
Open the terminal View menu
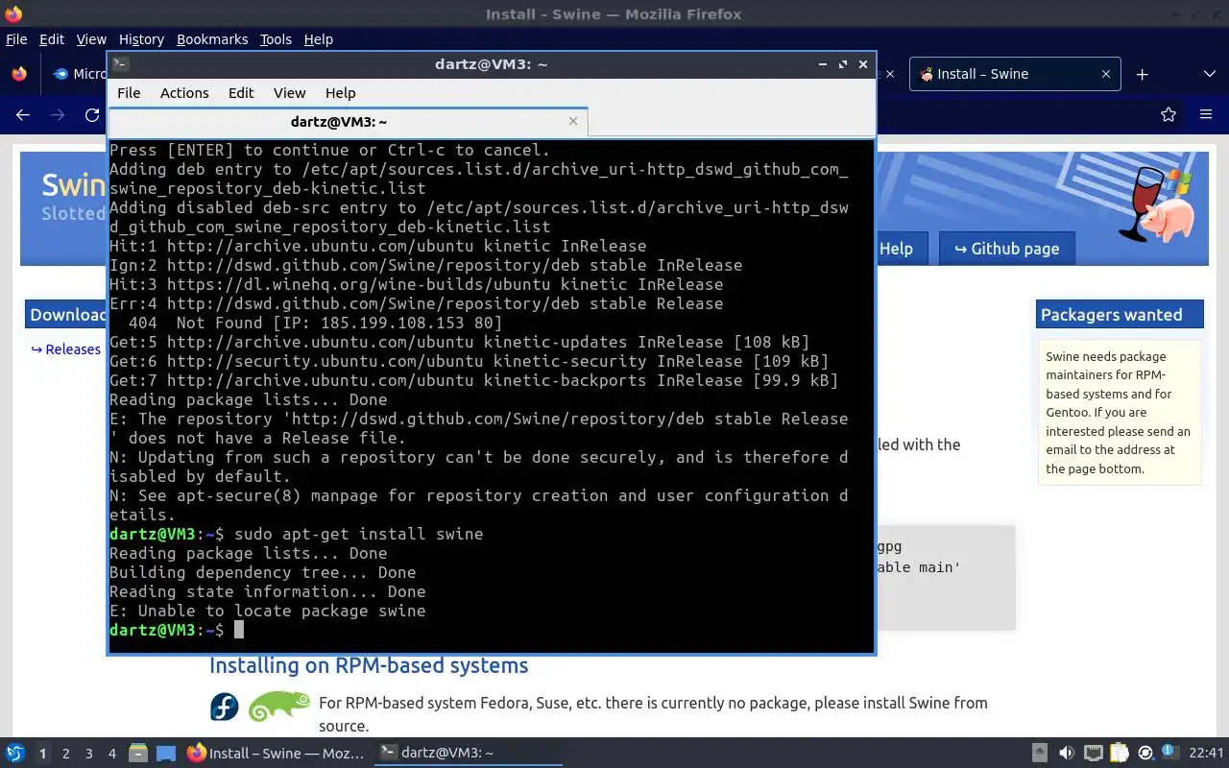[x=289, y=93]
